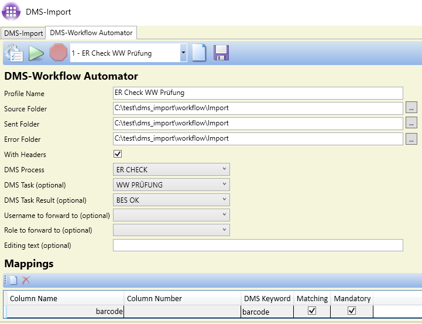The width and height of the screenshot is (422, 324).
Task: Browse for Error Folder path
Action: [x=411, y=139]
